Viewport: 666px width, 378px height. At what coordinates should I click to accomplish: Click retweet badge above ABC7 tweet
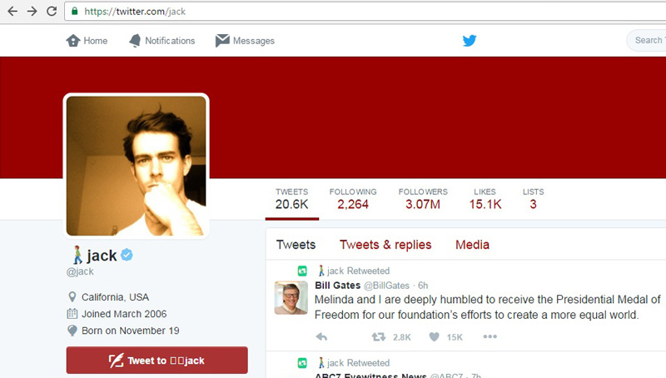pyautogui.click(x=302, y=363)
